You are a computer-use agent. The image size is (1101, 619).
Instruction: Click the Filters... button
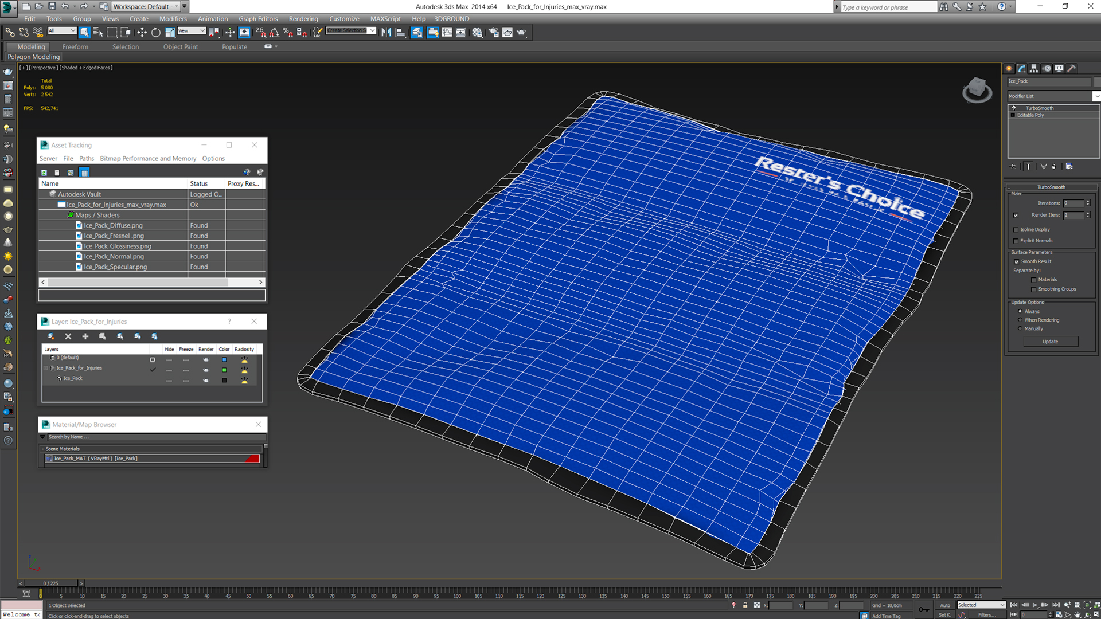tap(987, 615)
